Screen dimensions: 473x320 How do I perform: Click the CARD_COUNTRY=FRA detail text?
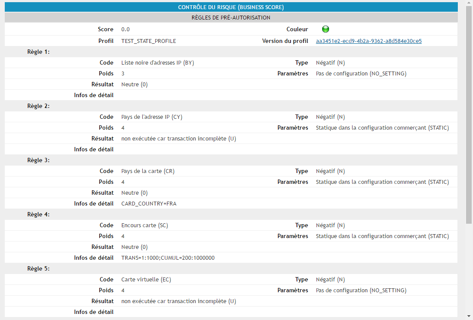tap(149, 204)
